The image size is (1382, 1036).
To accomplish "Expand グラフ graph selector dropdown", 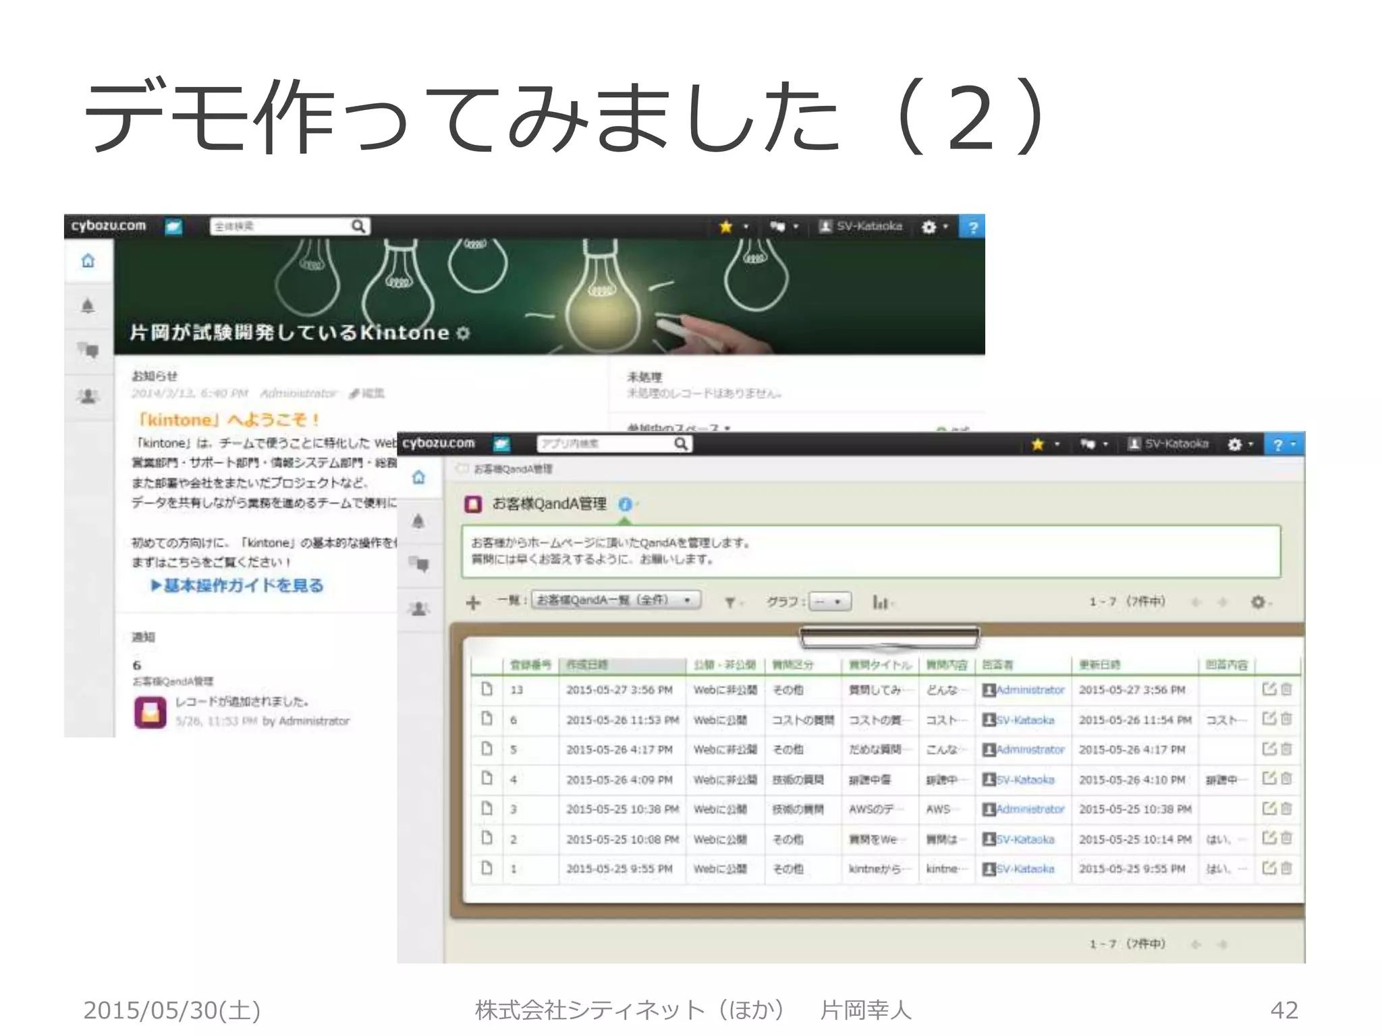I will [830, 601].
